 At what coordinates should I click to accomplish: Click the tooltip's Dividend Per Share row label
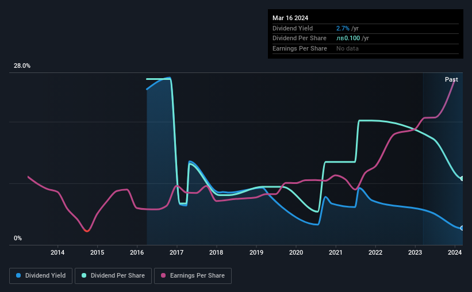coord(299,39)
